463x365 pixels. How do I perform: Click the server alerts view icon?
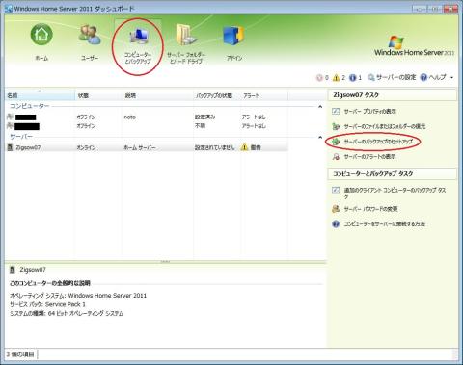[336, 157]
